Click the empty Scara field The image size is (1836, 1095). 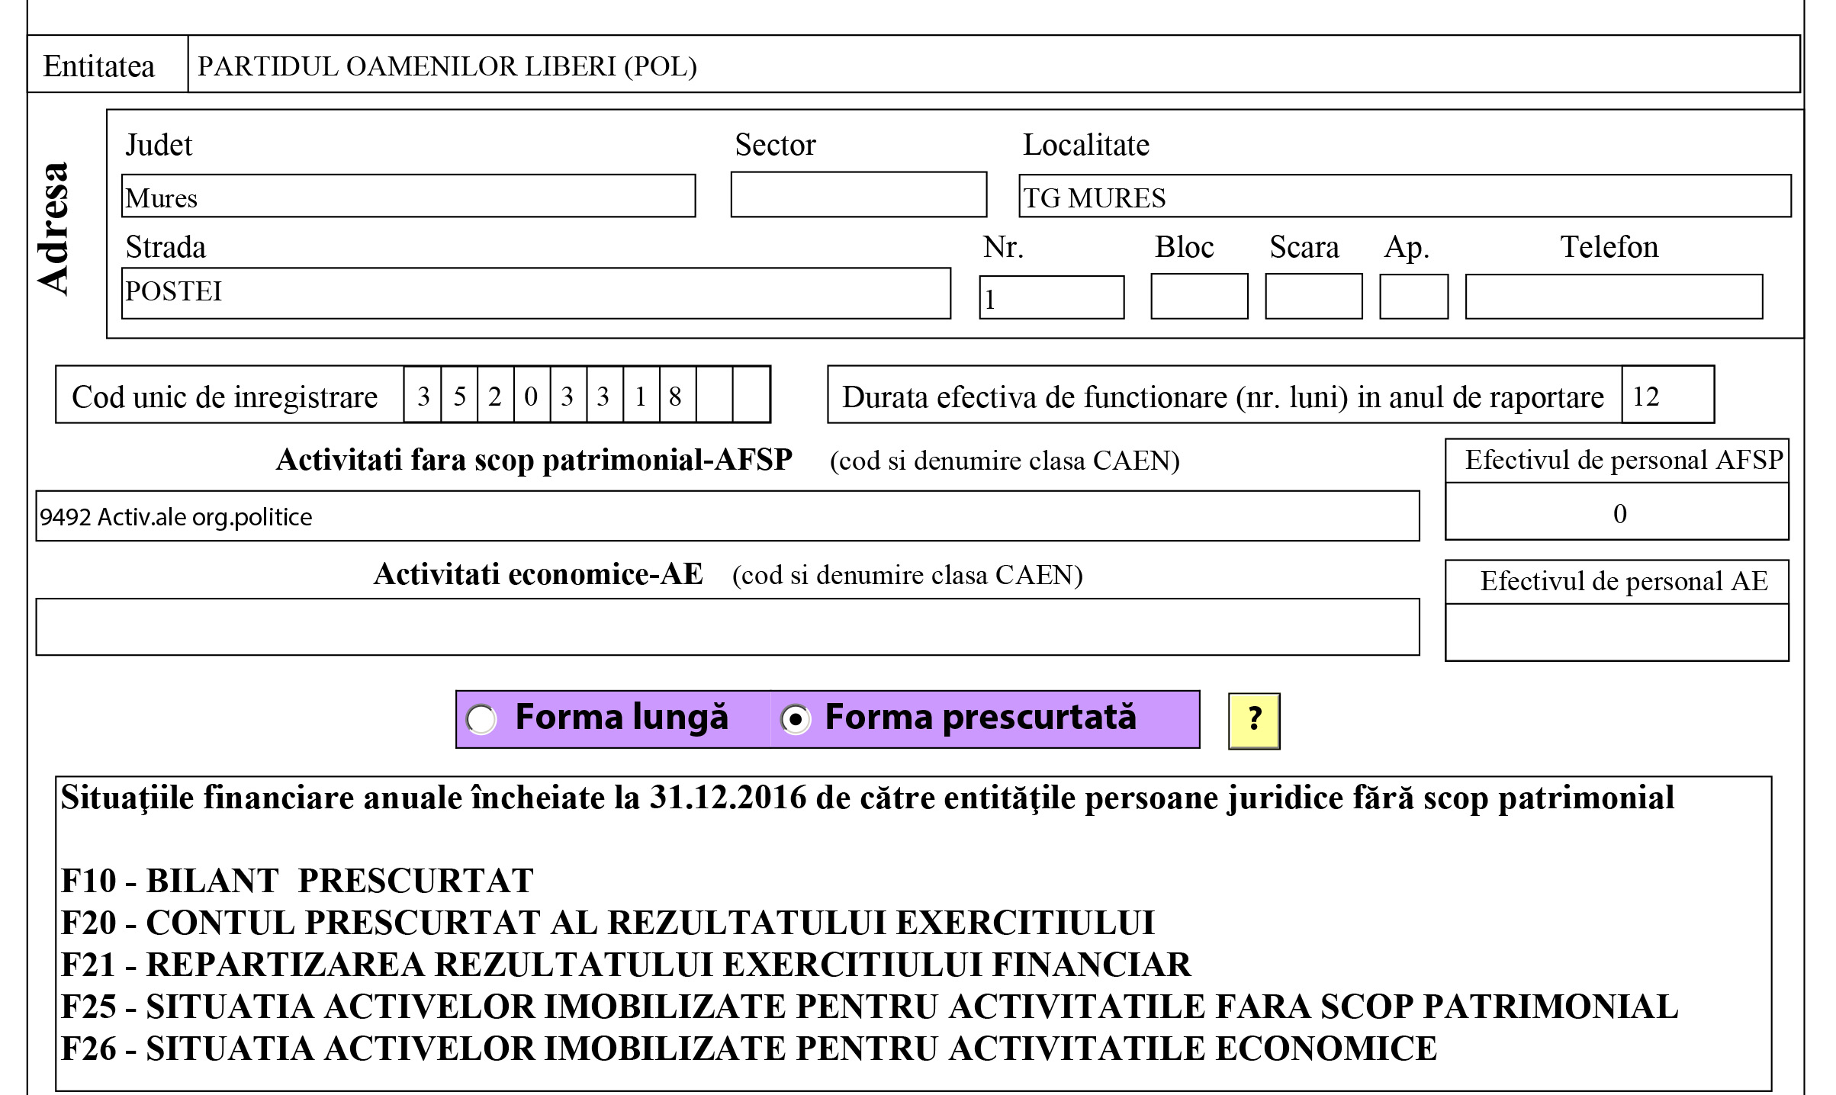click(1313, 296)
